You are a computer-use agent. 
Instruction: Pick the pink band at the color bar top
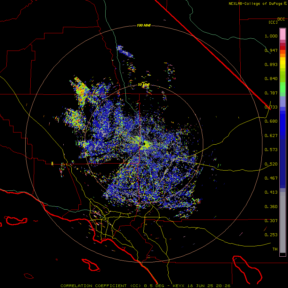pos(283,34)
